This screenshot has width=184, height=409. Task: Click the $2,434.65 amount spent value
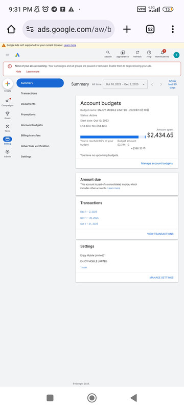click(160, 135)
